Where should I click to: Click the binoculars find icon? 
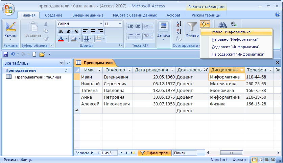tap(222, 25)
